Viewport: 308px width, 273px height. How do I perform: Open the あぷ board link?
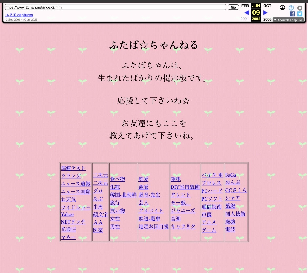(x=98, y=198)
